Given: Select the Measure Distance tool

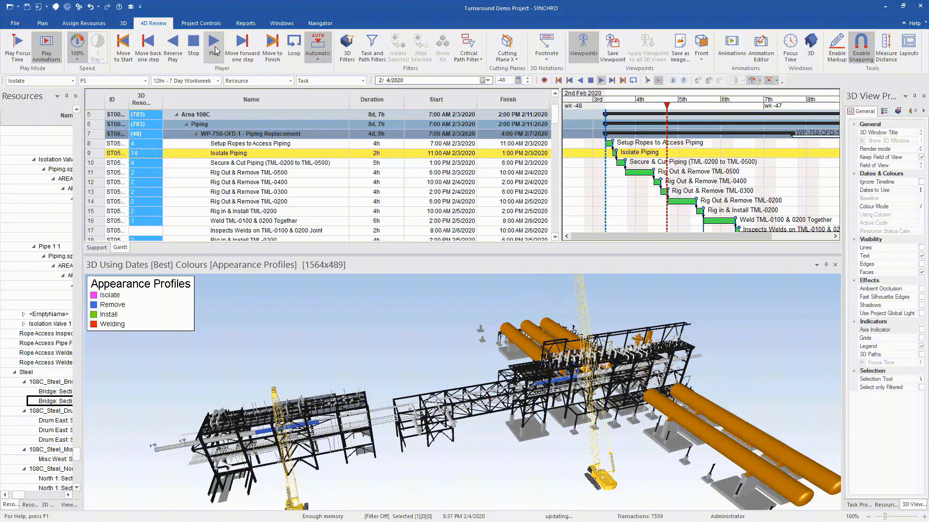Looking at the screenshot, I should (x=886, y=47).
